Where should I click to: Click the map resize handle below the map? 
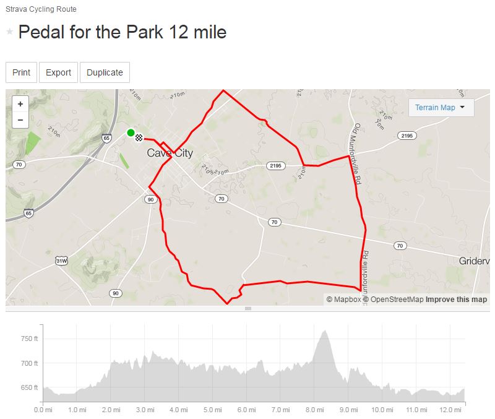(x=248, y=308)
